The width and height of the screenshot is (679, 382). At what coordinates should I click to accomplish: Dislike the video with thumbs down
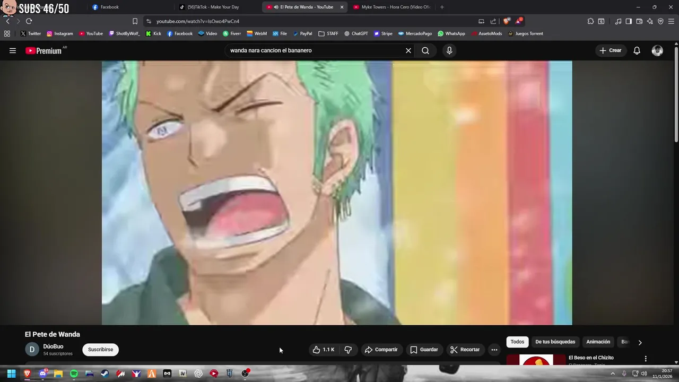tap(348, 350)
